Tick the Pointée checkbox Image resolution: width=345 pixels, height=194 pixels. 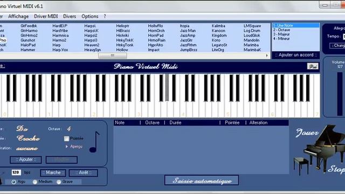pyautogui.click(x=66, y=138)
